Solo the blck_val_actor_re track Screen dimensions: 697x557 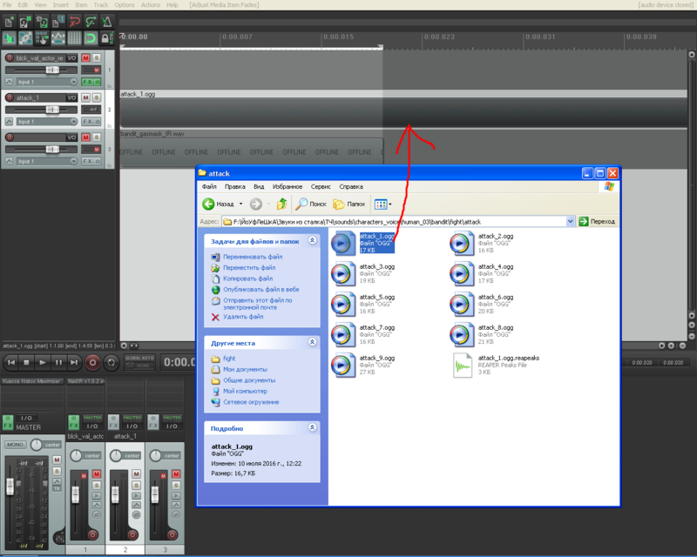click(97, 57)
